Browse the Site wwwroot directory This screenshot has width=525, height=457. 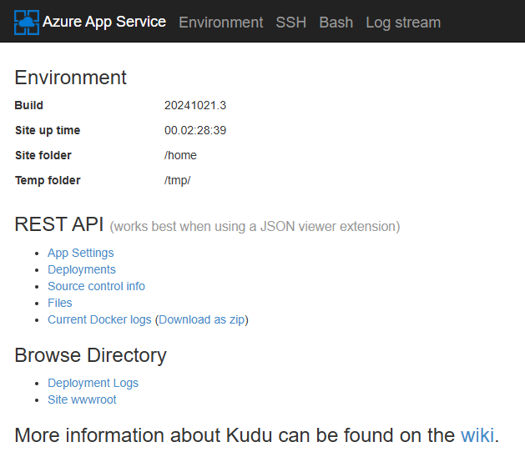[x=82, y=399]
